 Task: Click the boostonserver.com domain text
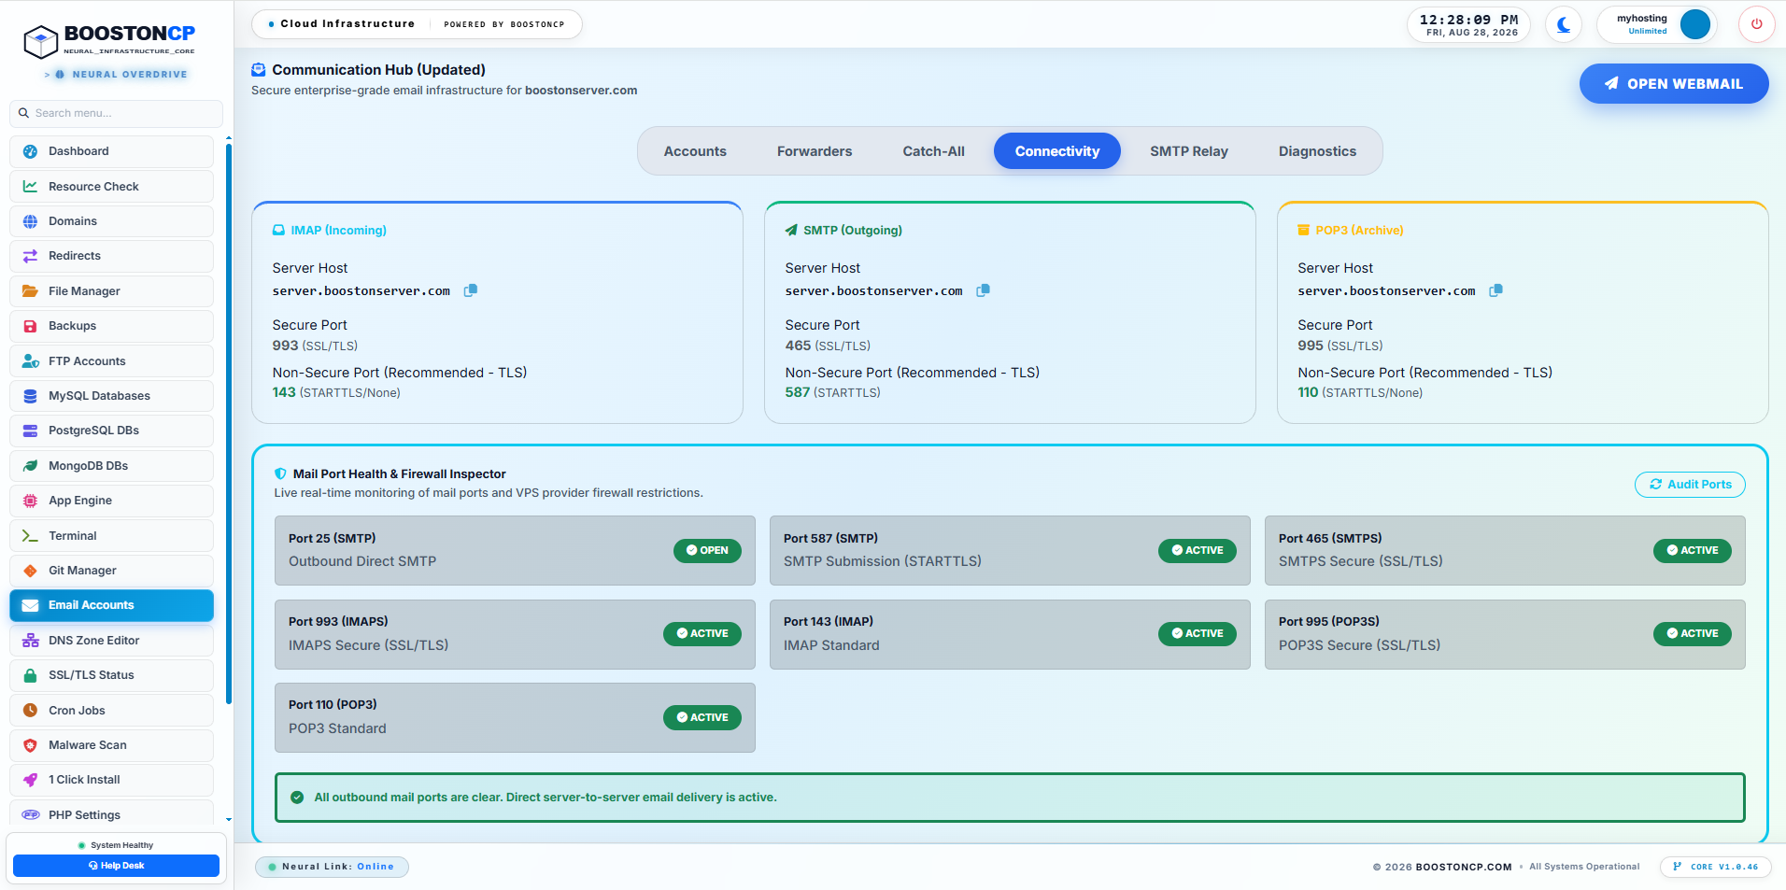581,91
